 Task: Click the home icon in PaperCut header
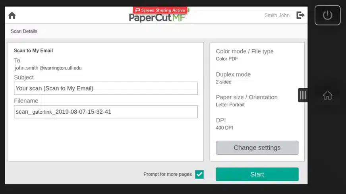[x=12, y=16]
